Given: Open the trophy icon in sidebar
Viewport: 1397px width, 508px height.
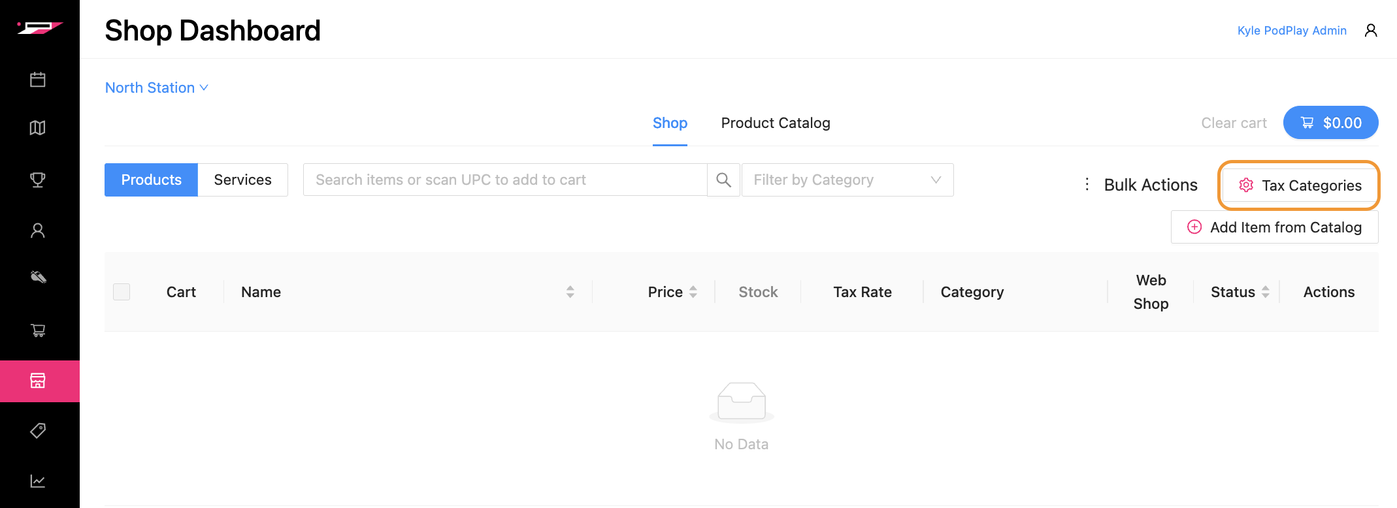Looking at the screenshot, I should pos(38,180).
